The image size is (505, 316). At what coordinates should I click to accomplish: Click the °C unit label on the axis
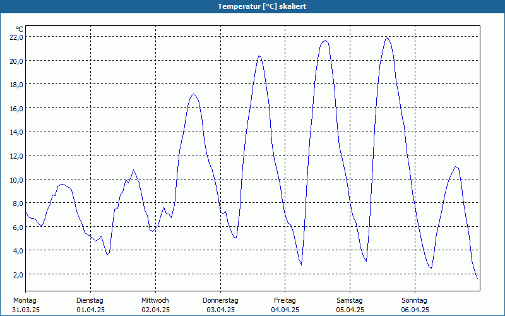pyautogui.click(x=20, y=29)
